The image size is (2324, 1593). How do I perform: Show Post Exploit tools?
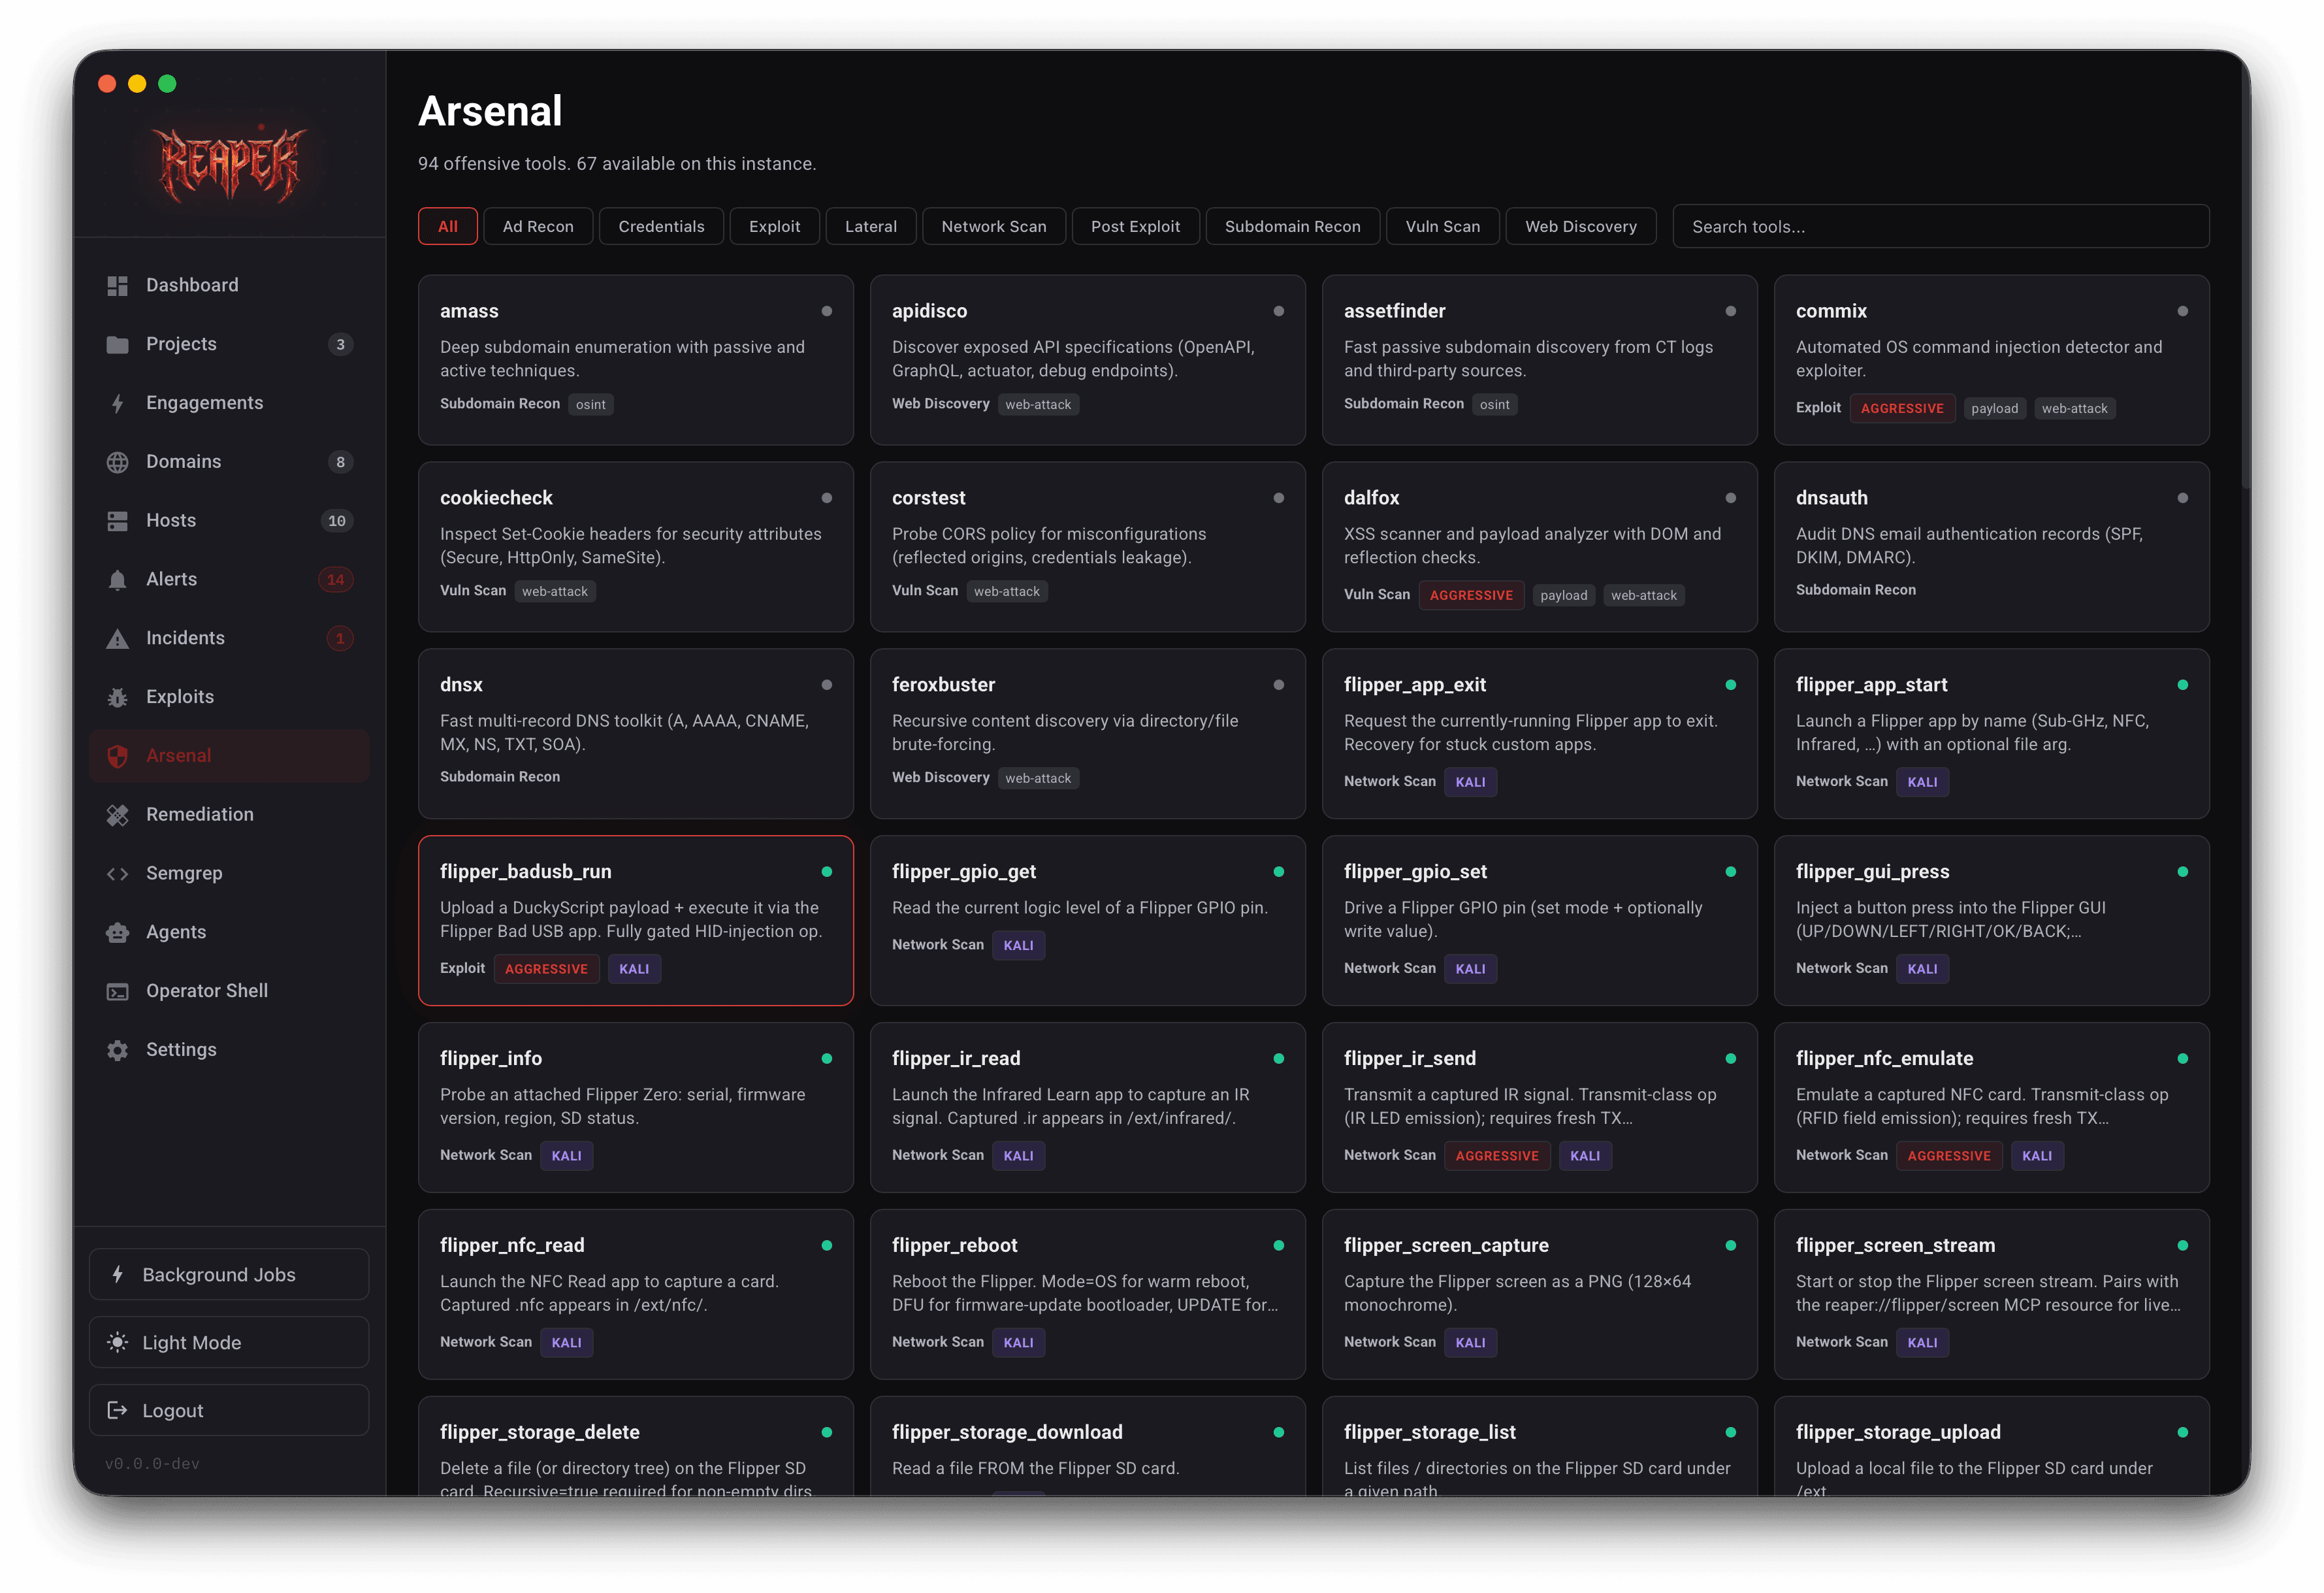click(x=1135, y=226)
